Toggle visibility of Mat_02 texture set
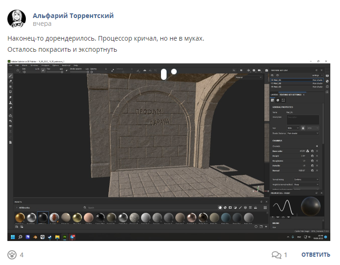The image size is (340, 265). pyautogui.click(x=272, y=84)
